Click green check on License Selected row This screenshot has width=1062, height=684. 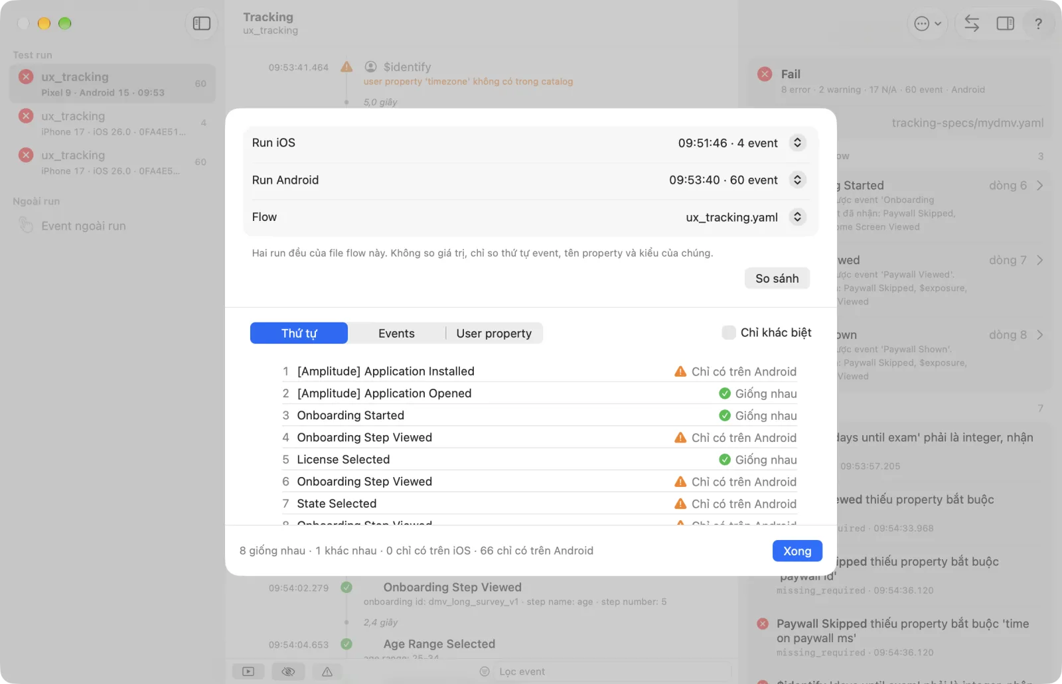click(x=725, y=460)
